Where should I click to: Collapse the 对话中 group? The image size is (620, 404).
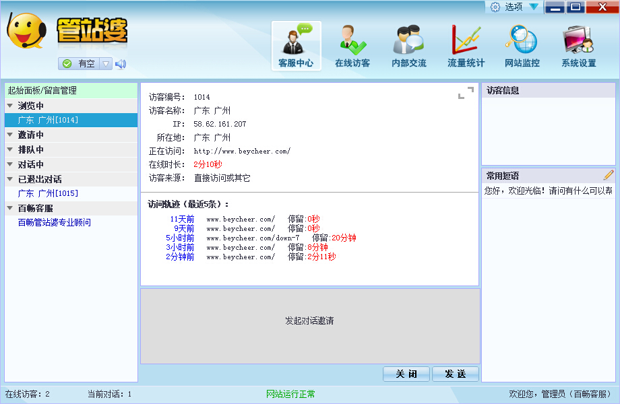coord(10,164)
